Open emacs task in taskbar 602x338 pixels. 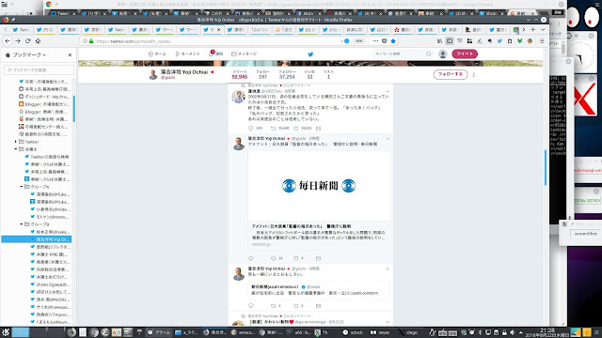pos(243,332)
